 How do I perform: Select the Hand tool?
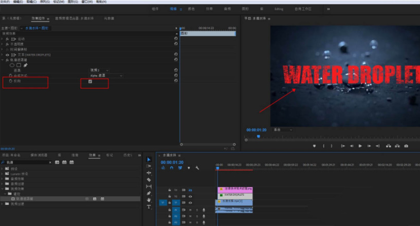coord(149,200)
